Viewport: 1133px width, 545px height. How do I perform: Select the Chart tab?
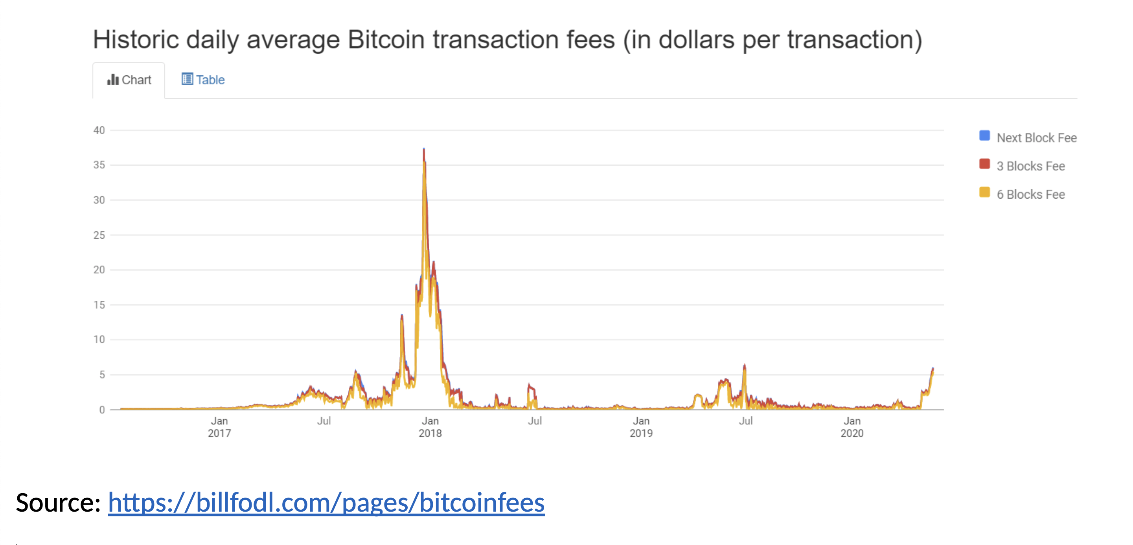click(x=129, y=80)
